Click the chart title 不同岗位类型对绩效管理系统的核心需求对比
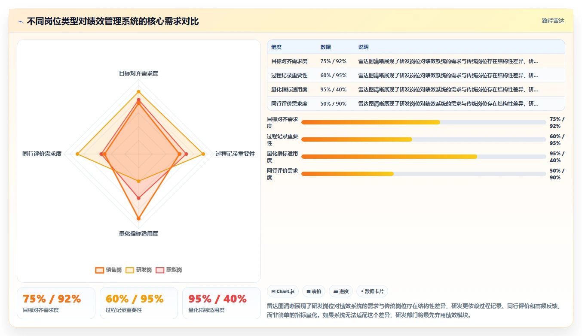Viewport: 582px width, 336px height. pyautogui.click(x=113, y=21)
